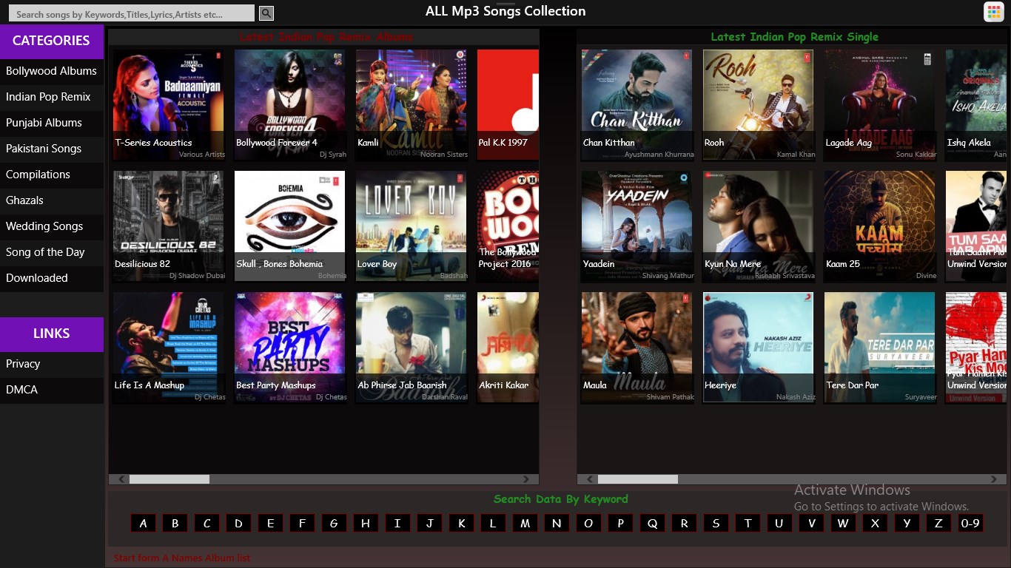The width and height of the screenshot is (1011, 568).
Task: Open the Song of the Day category
Action: tap(52, 252)
